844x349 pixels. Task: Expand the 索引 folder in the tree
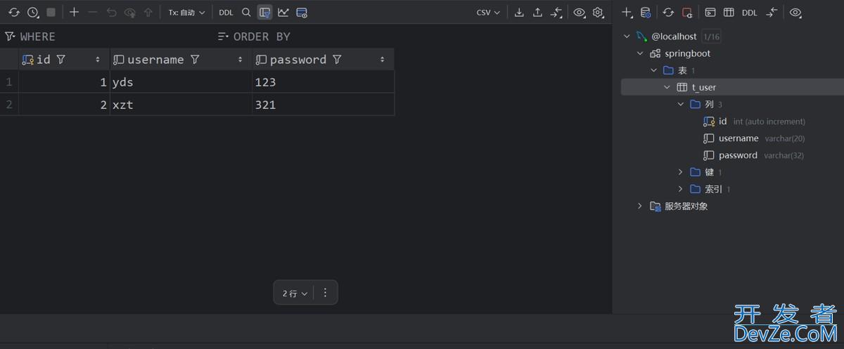pyautogui.click(x=680, y=189)
